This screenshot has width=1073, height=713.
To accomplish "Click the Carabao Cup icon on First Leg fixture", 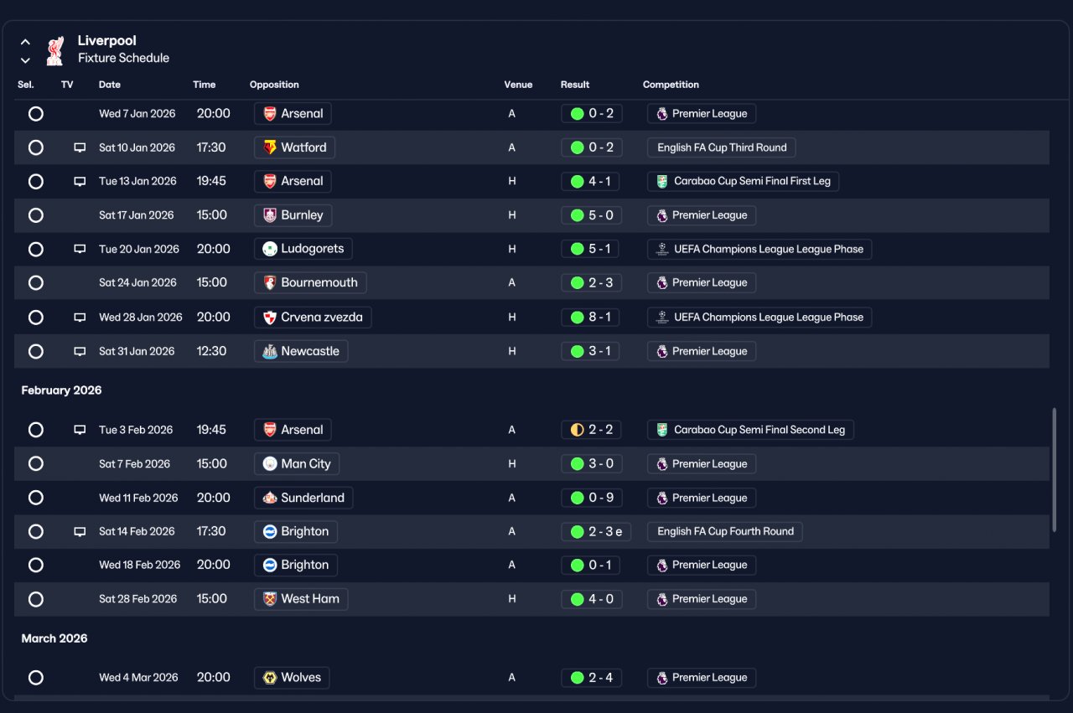I will coord(662,181).
